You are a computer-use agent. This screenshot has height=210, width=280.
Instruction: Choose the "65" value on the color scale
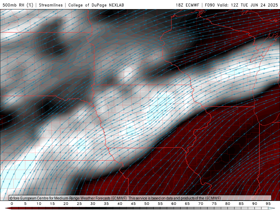click(187, 204)
